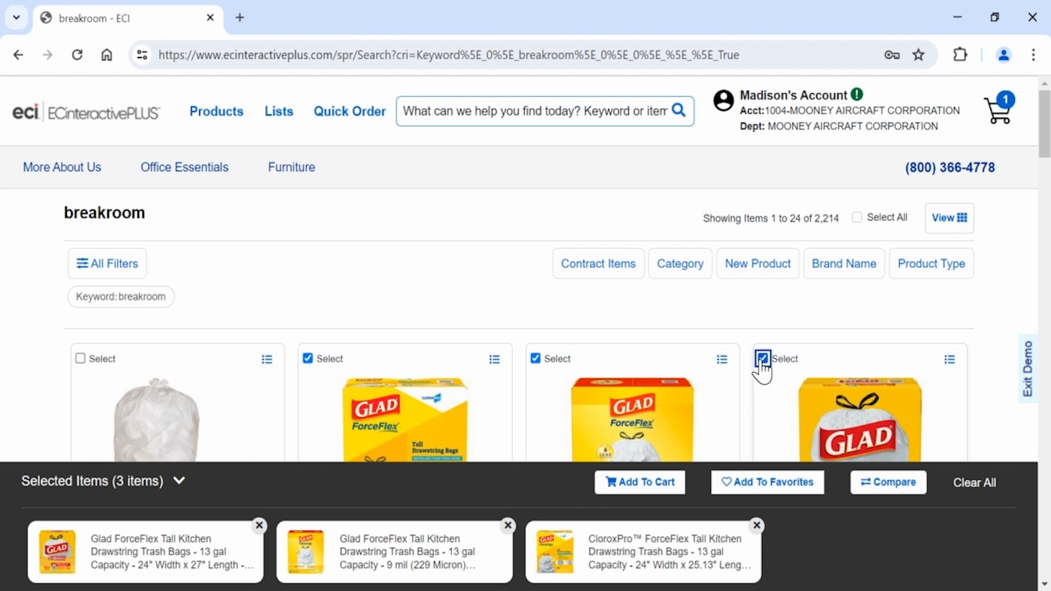Open list options icon on first product card
This screenshot has height=591, width=1051.
click(x=267, y=359)
